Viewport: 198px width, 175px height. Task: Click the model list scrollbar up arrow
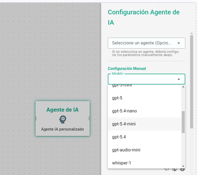[x=183, y=87]
